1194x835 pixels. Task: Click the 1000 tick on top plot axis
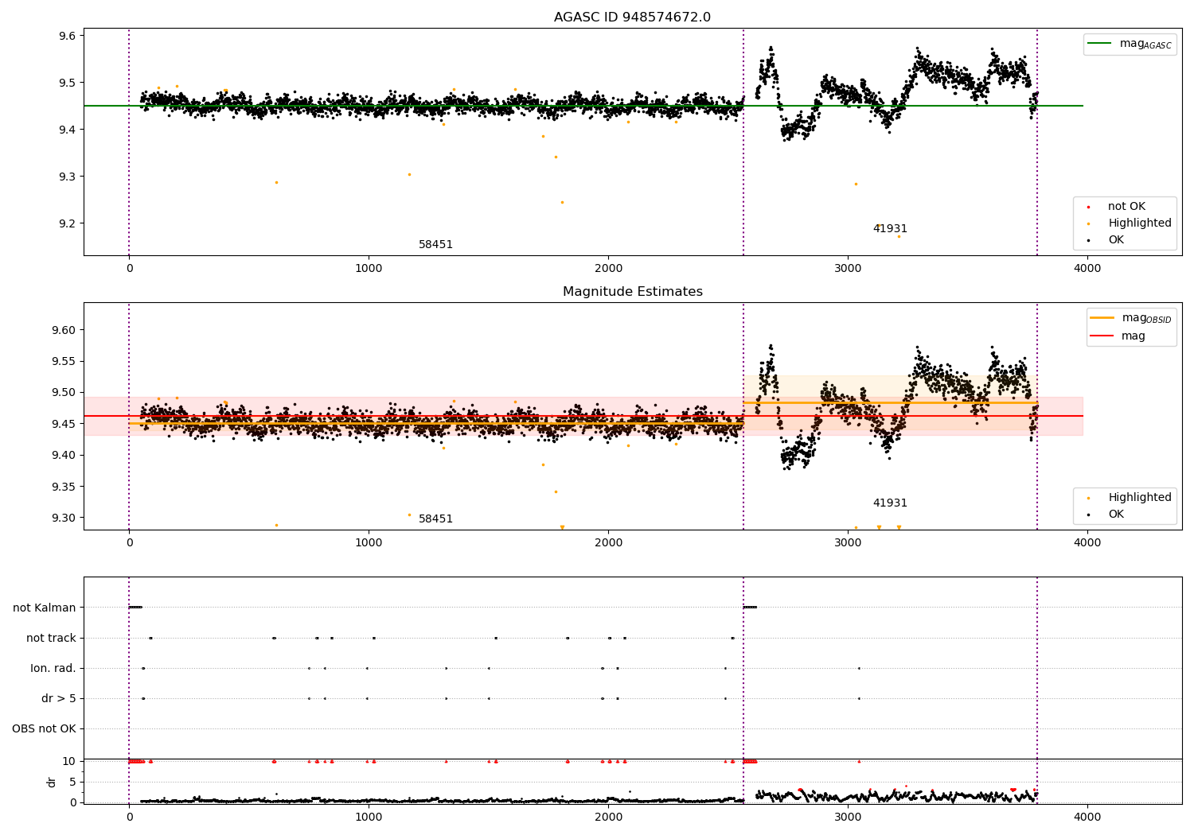coord(369,268)
